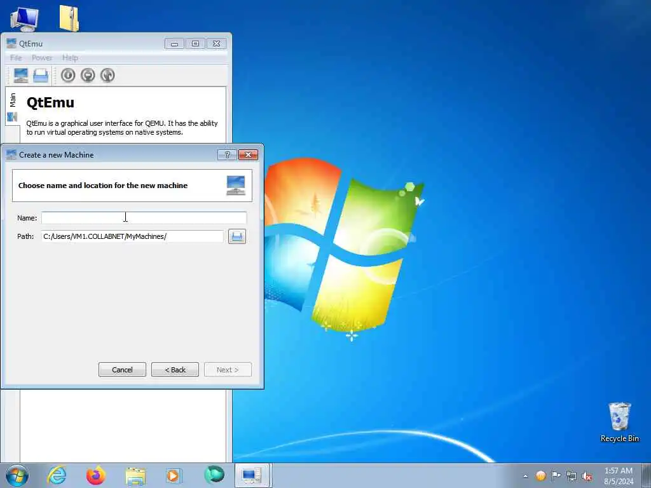Launch Firefox from taskbar
Viewport: 651px width, 488px height.
pyautogui.click(x=96, y=475)
